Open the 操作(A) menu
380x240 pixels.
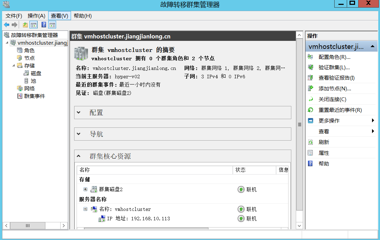tap(36, 16)
